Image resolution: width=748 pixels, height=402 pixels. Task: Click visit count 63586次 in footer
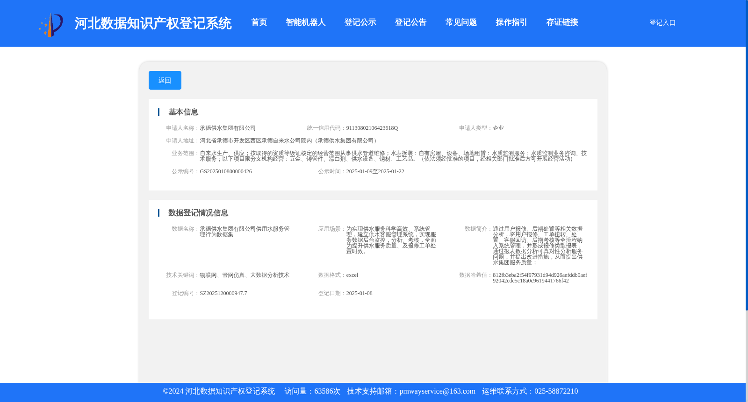point(327,391)
